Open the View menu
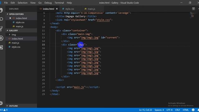 coord(33,3)
